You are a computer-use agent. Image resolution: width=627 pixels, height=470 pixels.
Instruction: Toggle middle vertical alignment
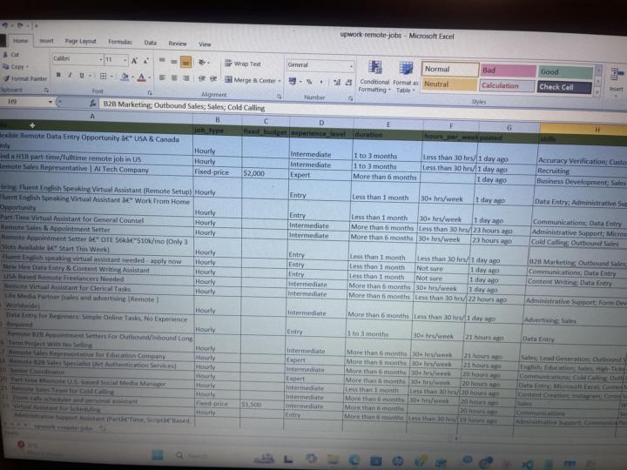point(174,61)
